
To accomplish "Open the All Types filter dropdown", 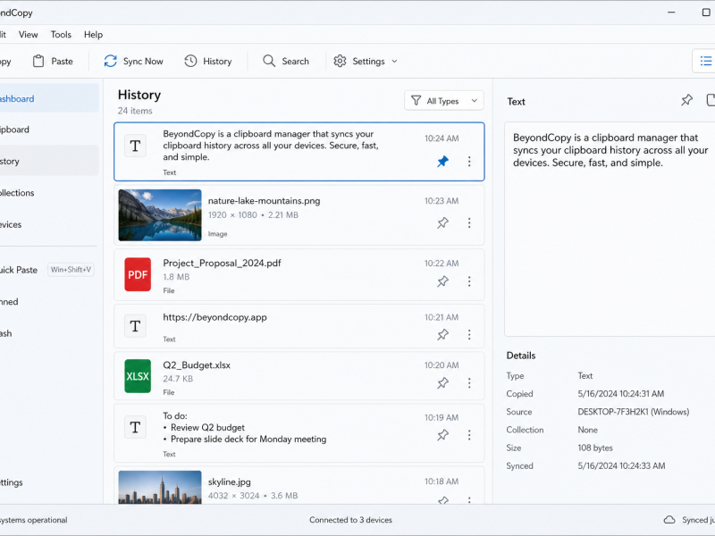I will click(443, 101).
